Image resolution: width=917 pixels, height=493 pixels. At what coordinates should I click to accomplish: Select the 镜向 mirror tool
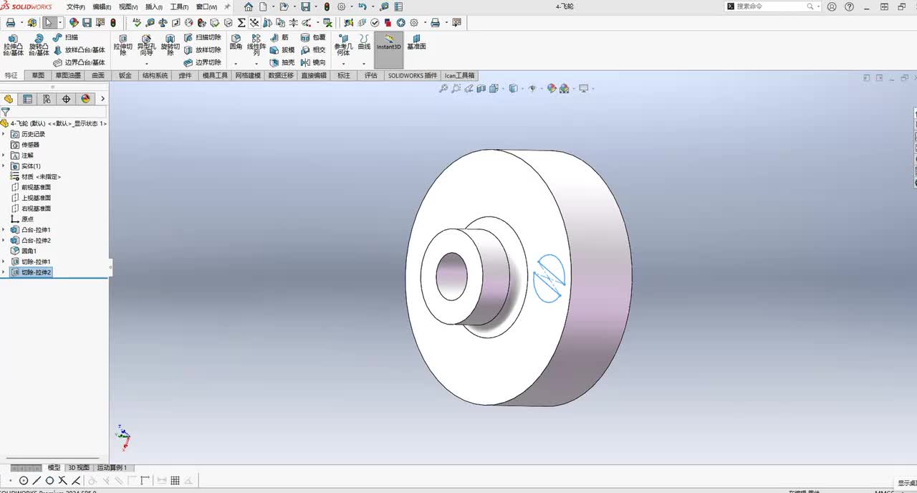point(313,62)
